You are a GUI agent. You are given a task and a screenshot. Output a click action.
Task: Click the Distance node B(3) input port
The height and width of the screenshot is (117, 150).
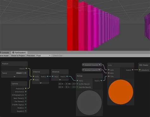(x=34, y=80)
